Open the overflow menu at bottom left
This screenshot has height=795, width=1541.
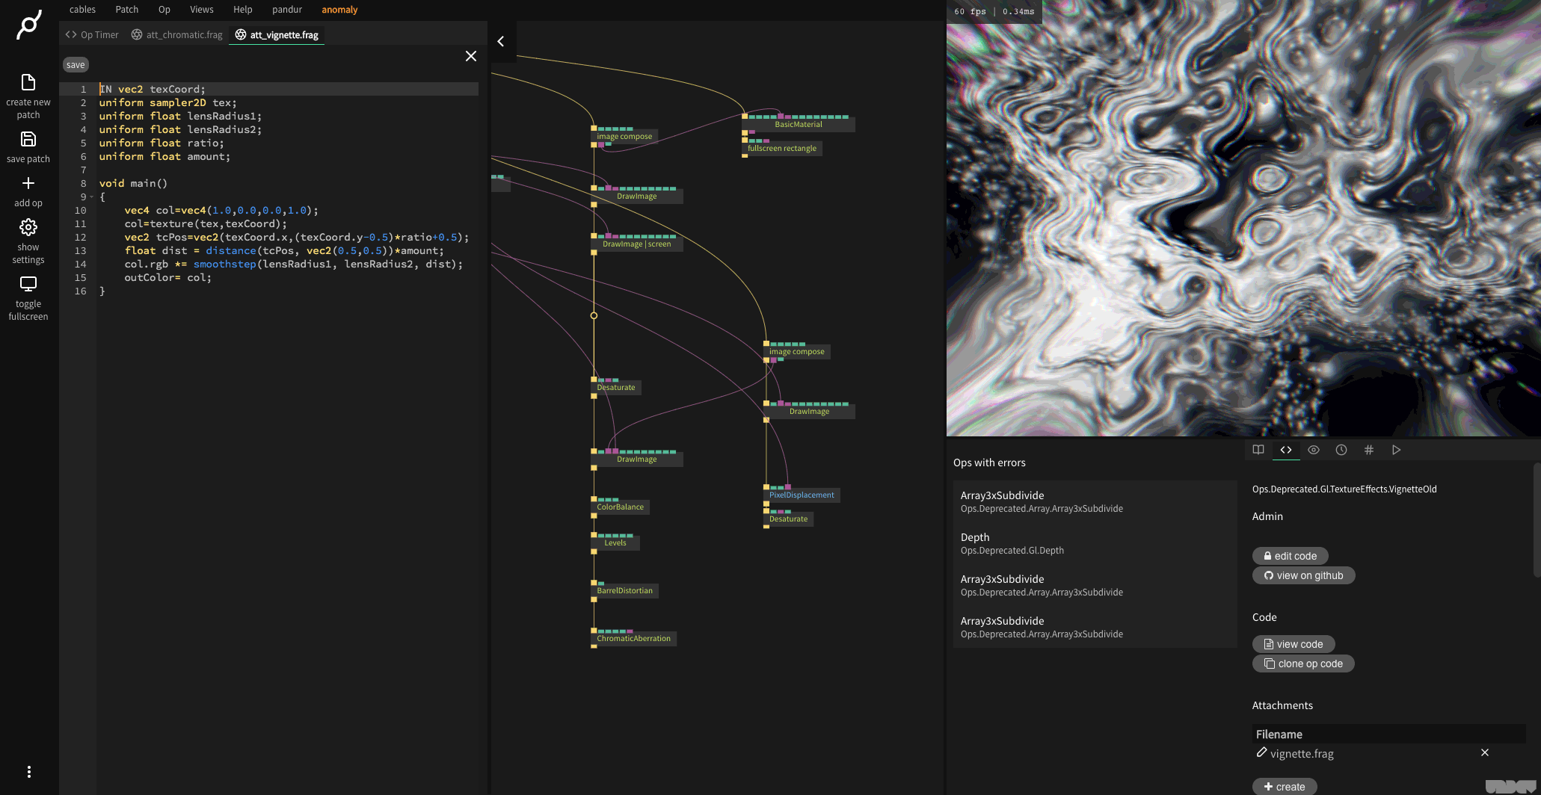28,771
